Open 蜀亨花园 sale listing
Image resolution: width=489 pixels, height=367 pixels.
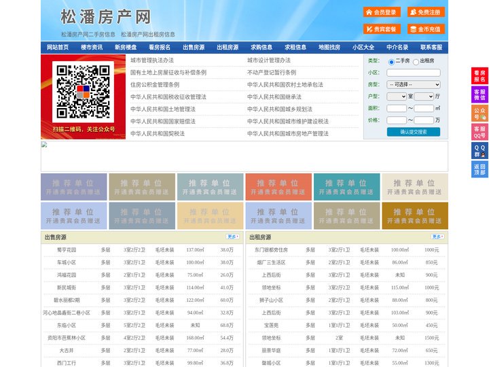(x=67, y=250)
